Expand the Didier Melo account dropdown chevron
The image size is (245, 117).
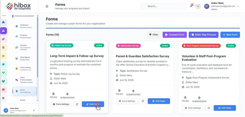pos(238,6)
